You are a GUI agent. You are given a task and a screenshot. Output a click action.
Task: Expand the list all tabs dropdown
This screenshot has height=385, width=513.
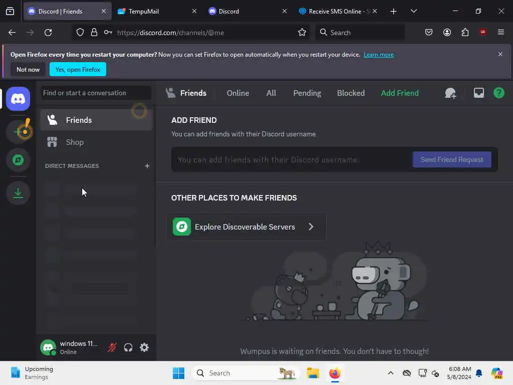413,11
